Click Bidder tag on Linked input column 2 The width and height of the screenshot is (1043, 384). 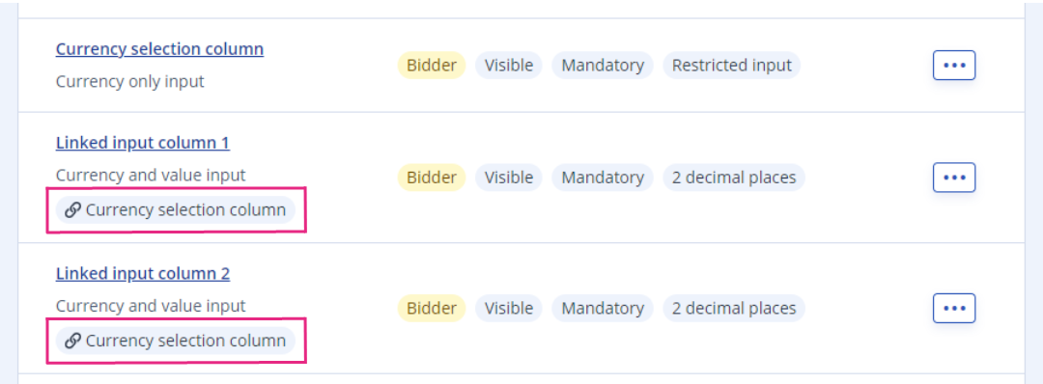click(x=432, y=309)
